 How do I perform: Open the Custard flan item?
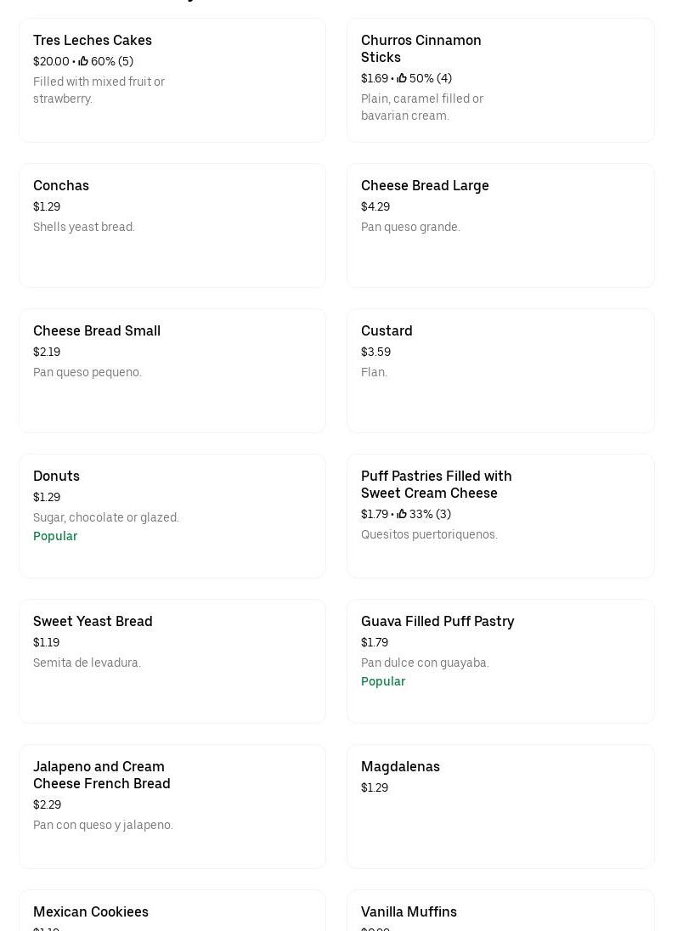[387, 330]
